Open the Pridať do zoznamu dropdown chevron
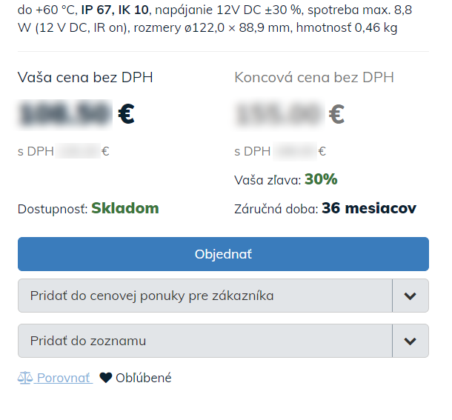Image resolution: width=452 pixels, height=420 pixels. pyautogui.click(x=411, y=341)
